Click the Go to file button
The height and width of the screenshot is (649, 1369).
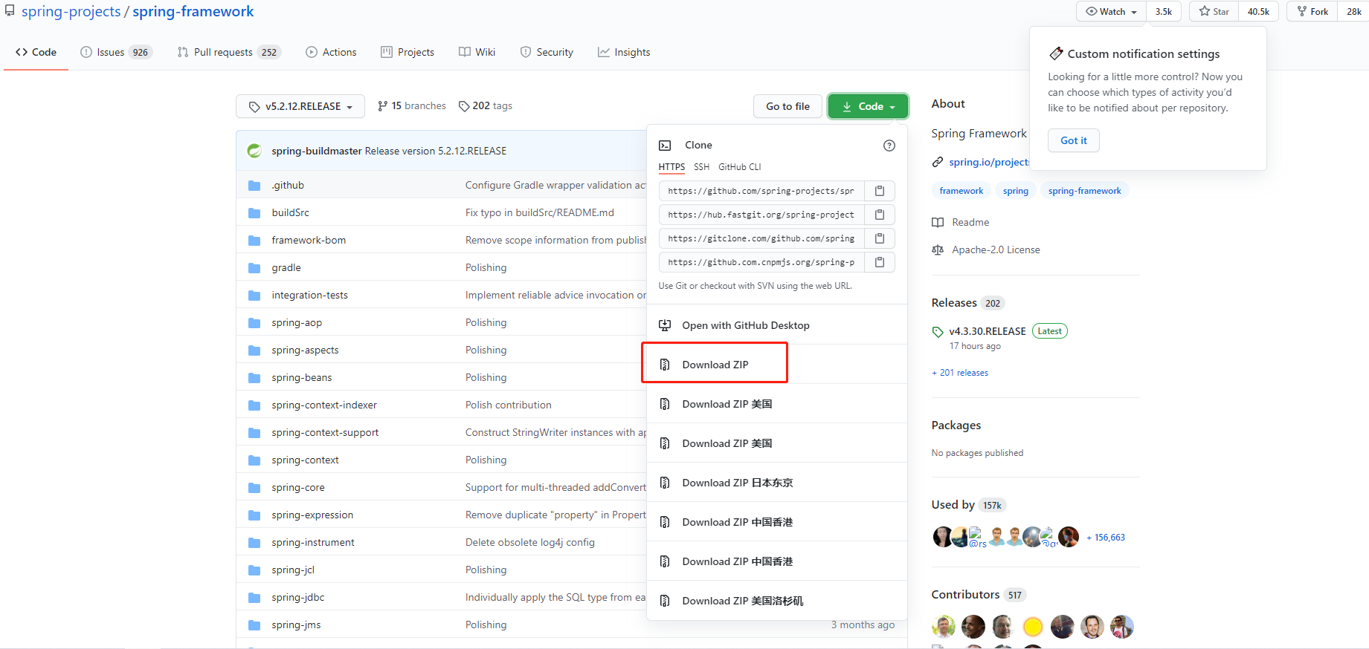[x=787, y=106]
